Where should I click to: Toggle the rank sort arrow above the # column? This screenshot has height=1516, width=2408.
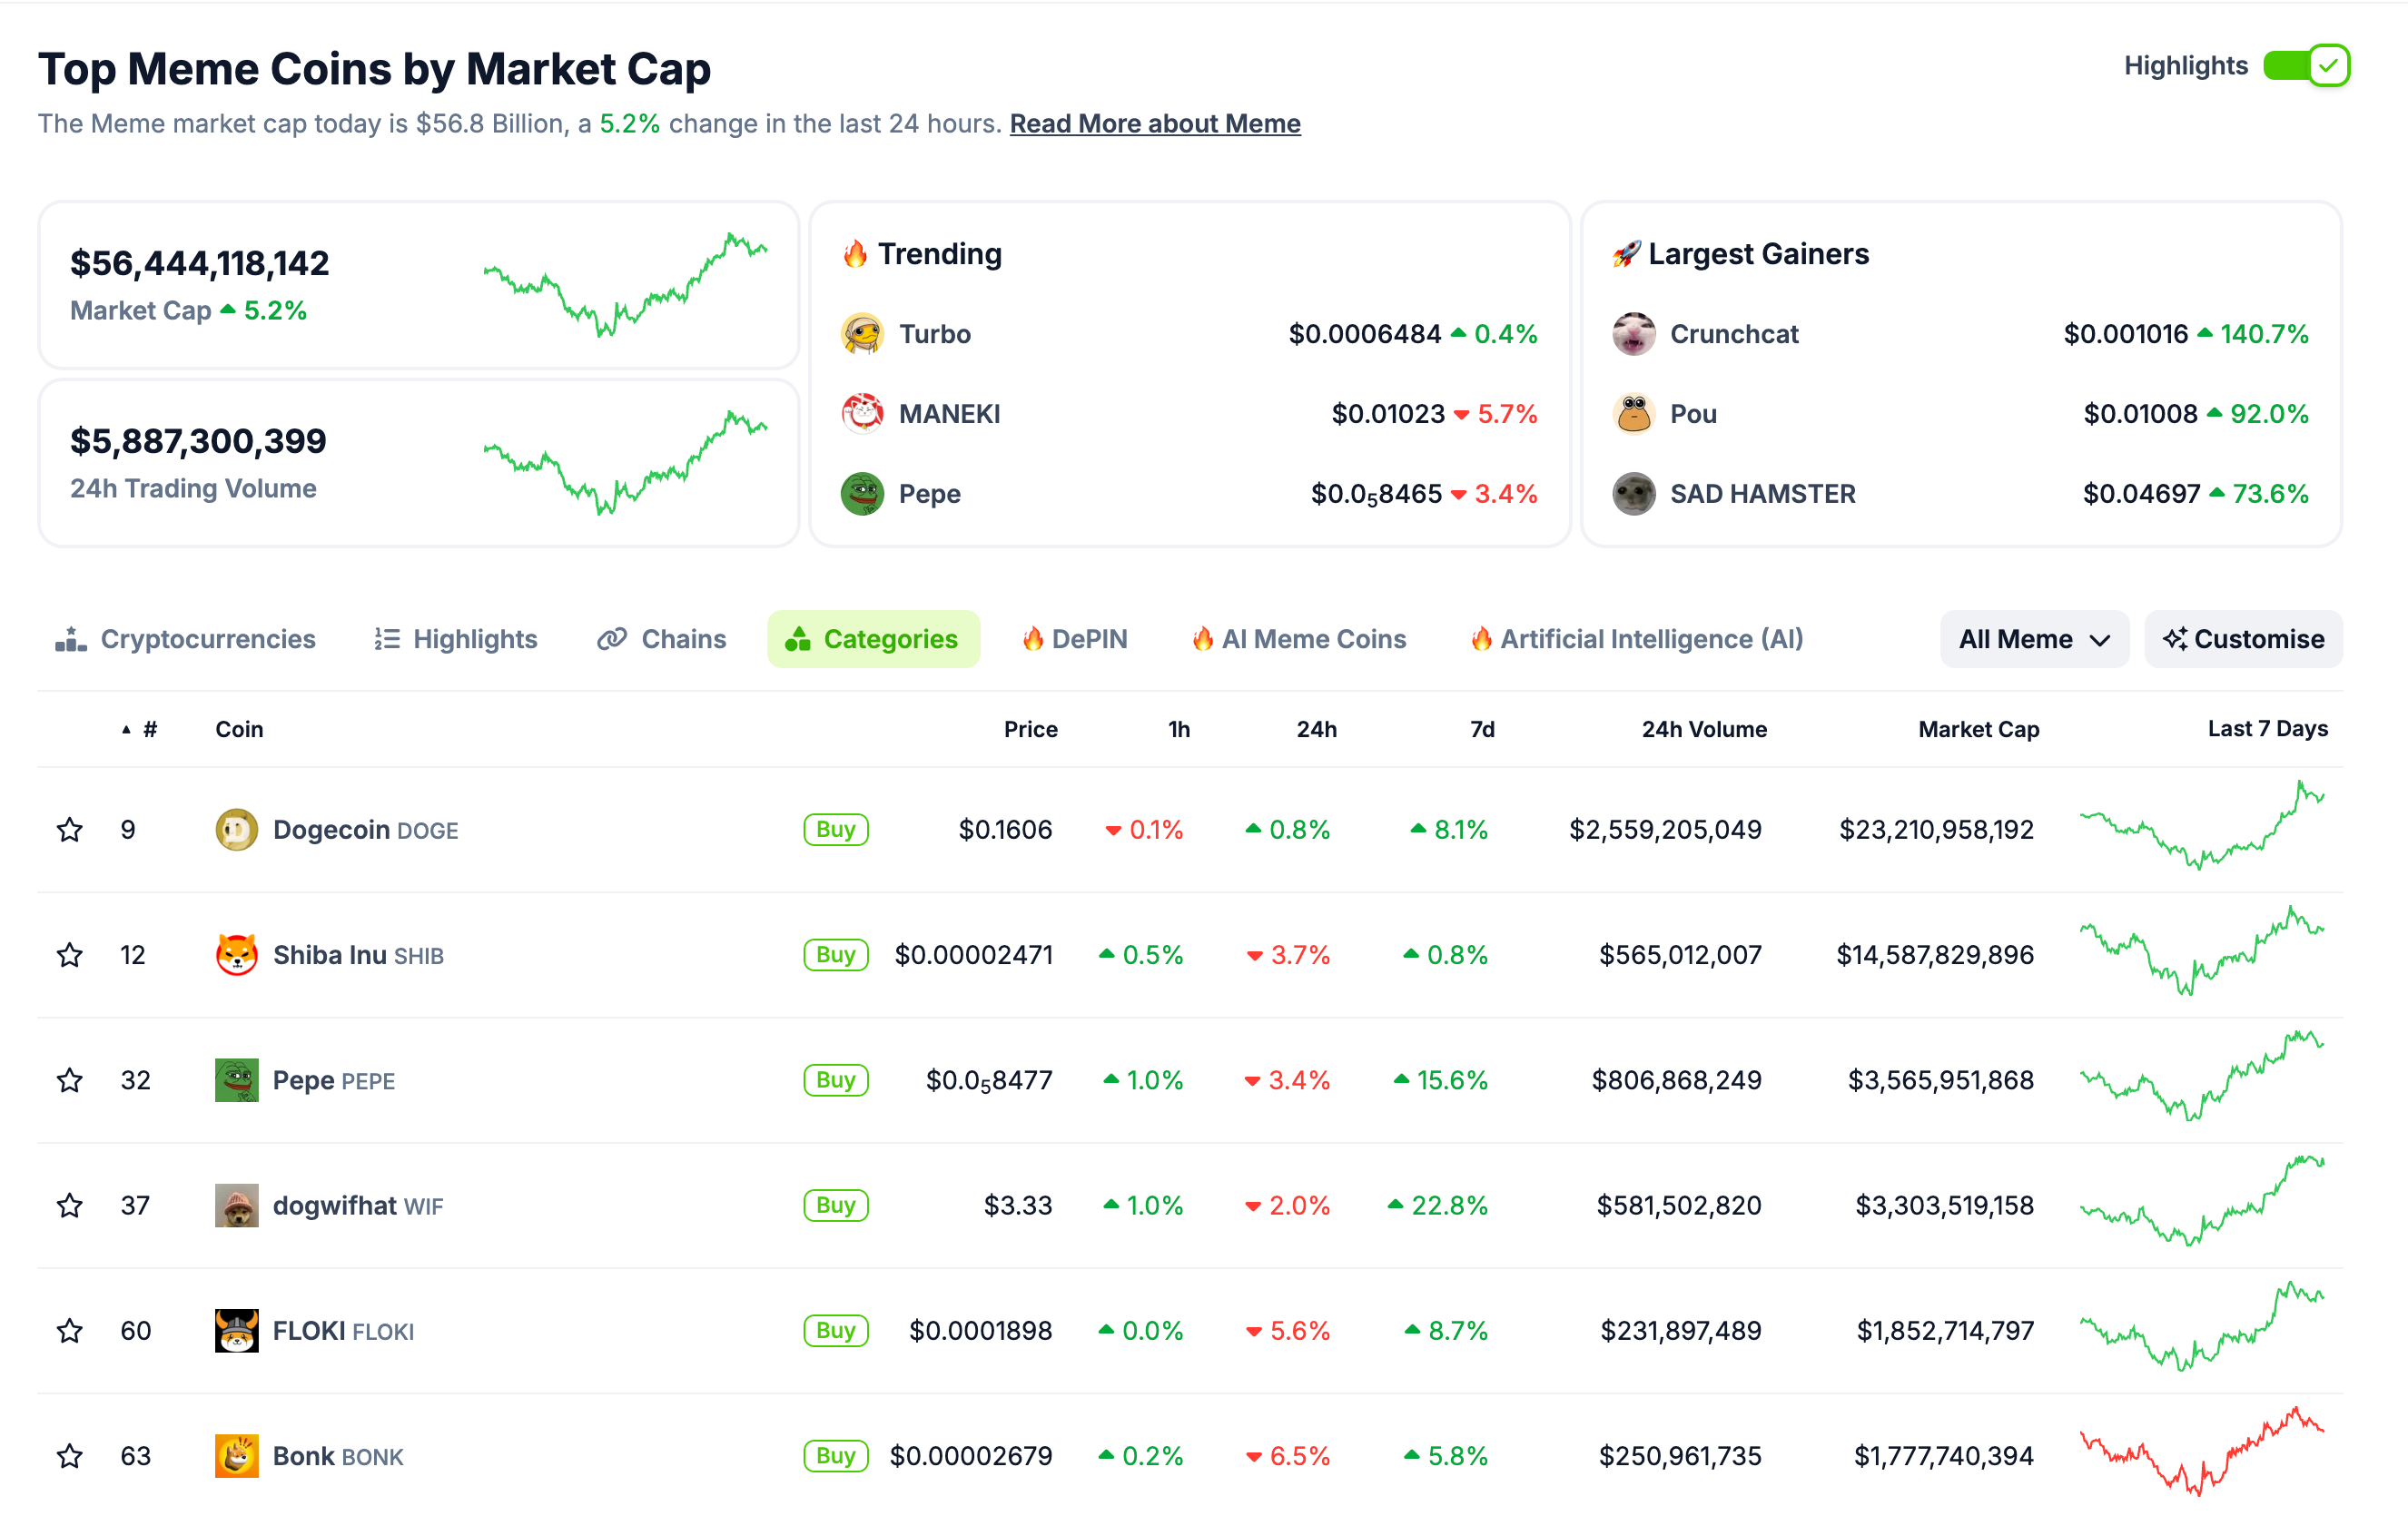click(126, 729)
